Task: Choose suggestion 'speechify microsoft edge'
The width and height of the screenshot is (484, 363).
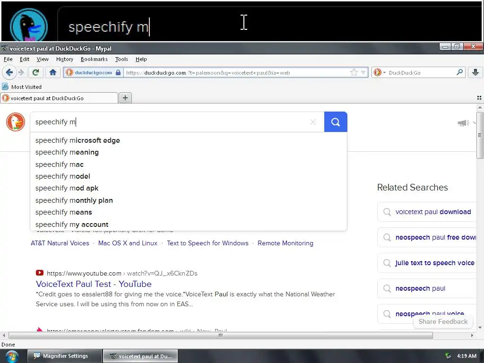Action: tap(189, 140)
